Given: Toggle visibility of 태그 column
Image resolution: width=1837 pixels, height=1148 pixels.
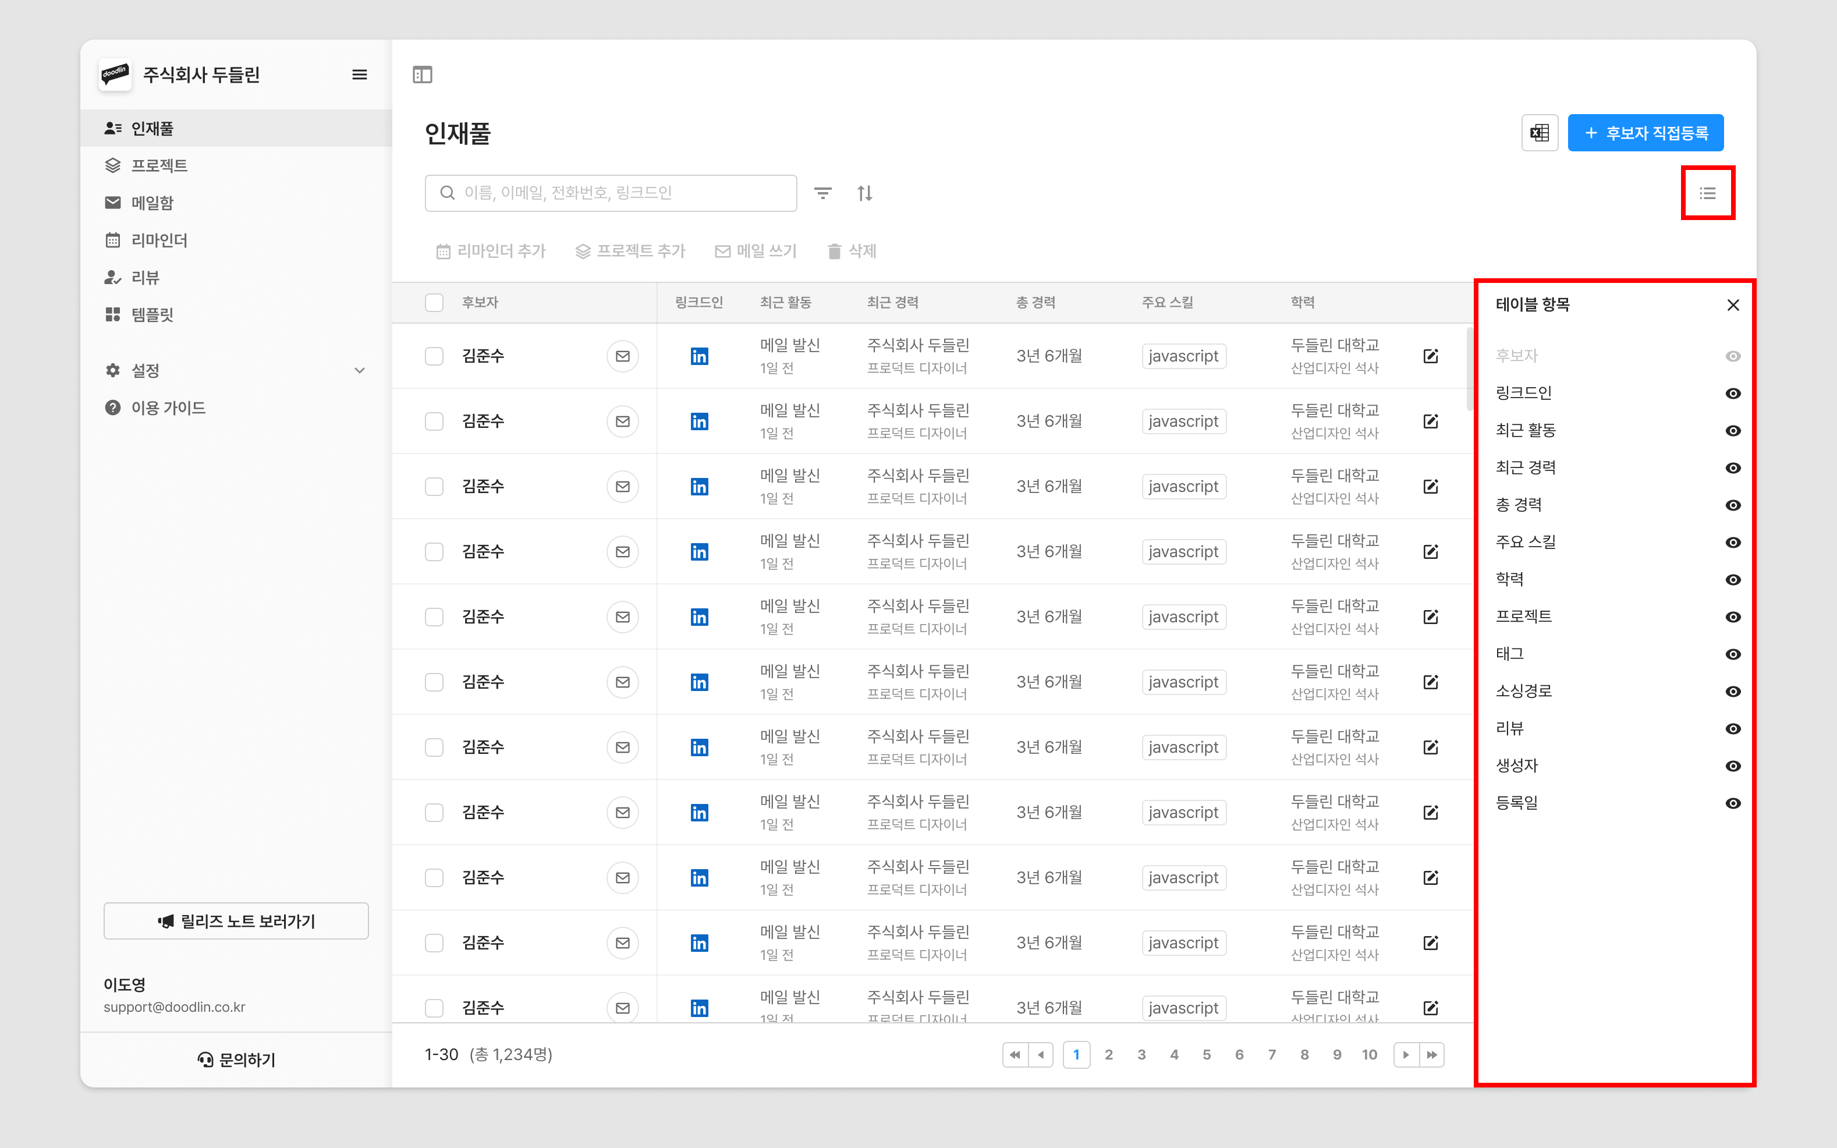Looking at the screenshot, I should [x=1732, y=654].
